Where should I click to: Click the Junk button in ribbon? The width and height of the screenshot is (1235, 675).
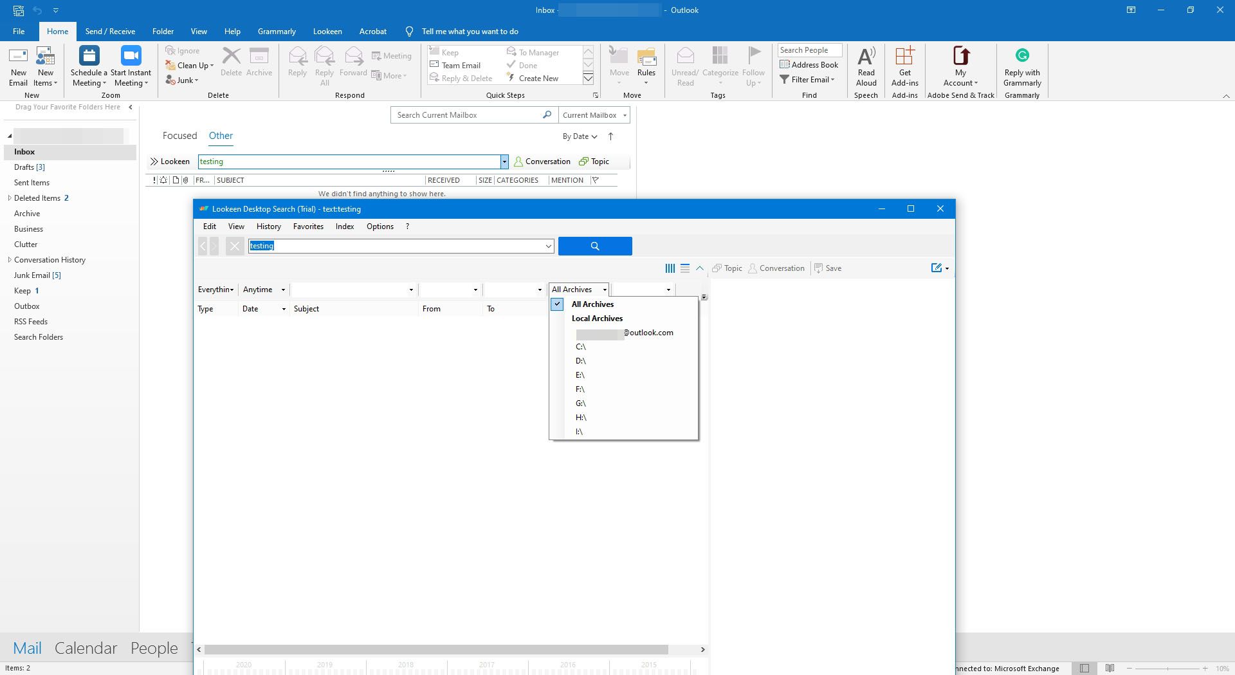[182, 80]
